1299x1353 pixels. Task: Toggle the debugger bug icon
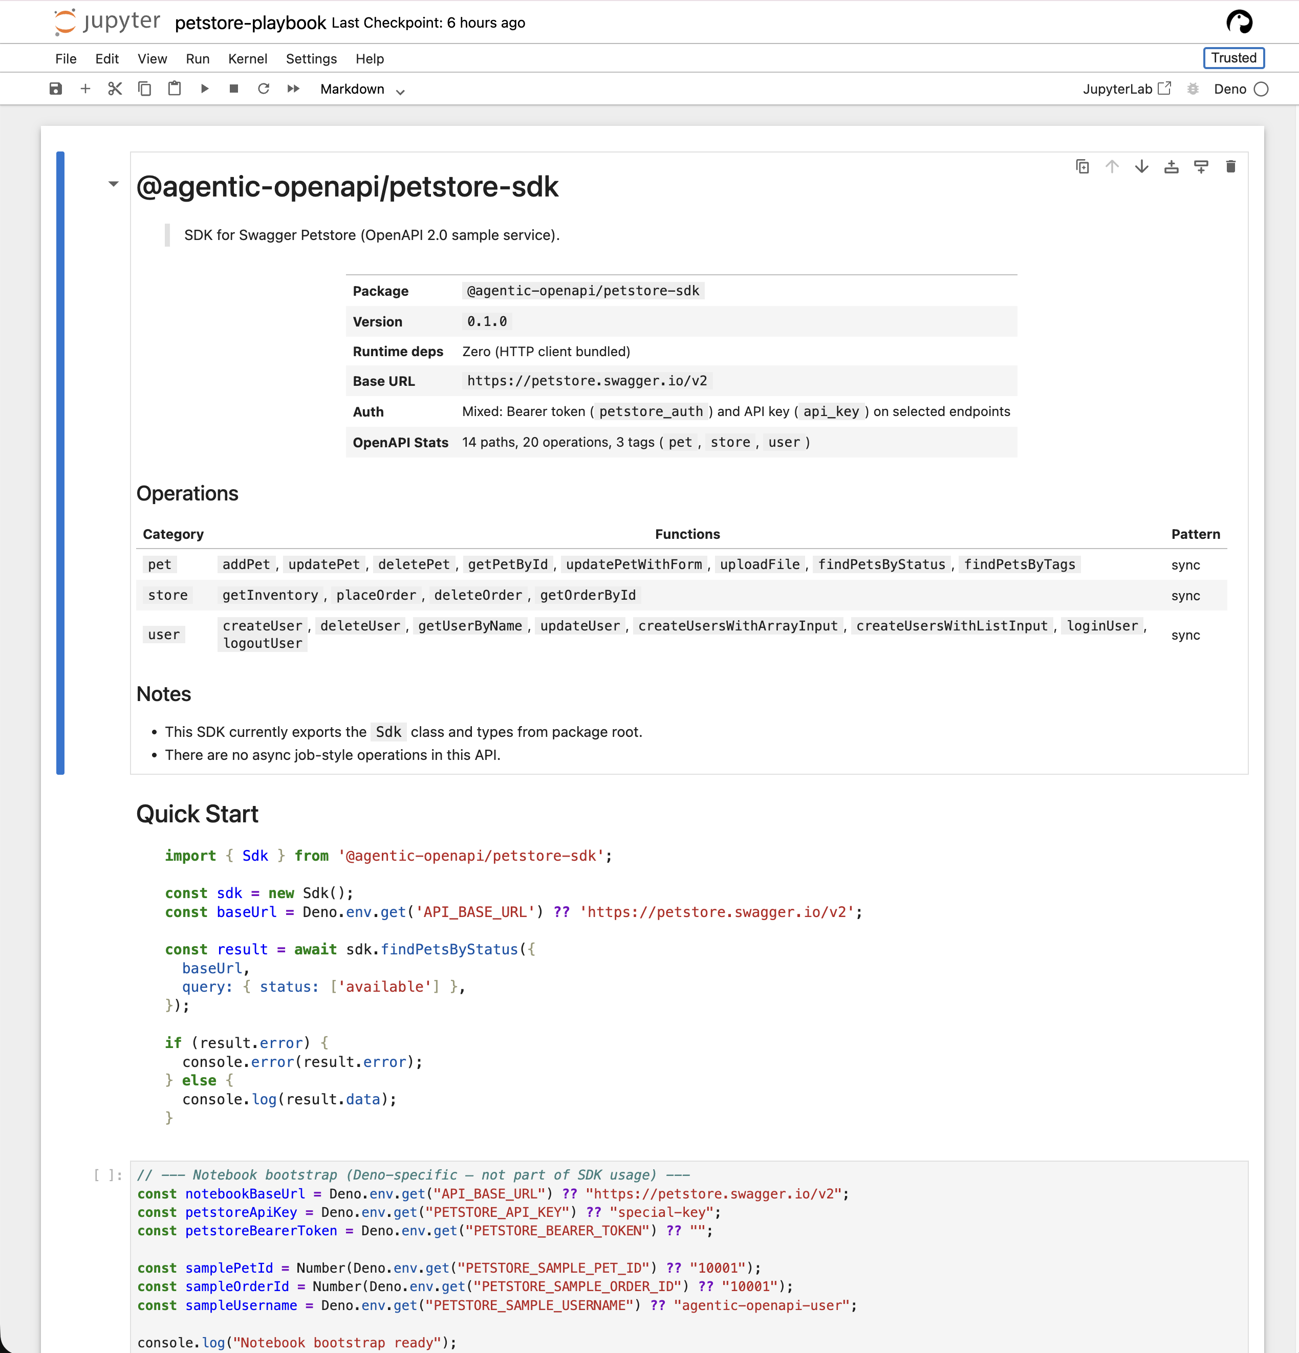click(x=1193, y=89)
